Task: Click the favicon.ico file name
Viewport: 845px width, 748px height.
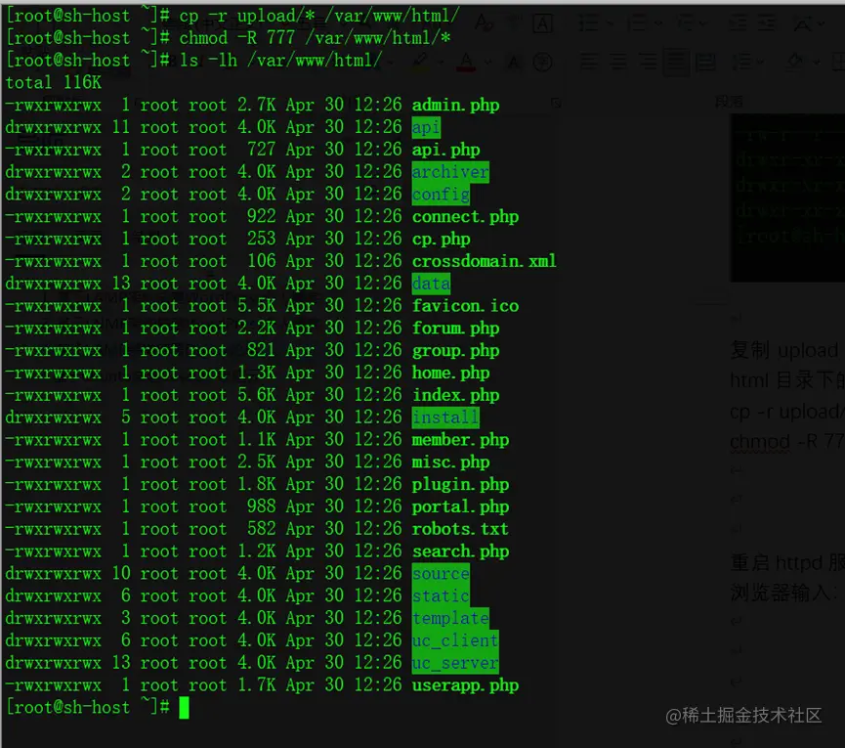Action: (x=465, y=306)
